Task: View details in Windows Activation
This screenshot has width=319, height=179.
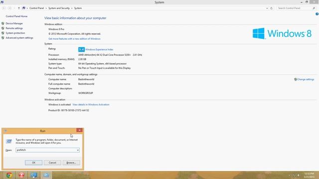Action: (91, 105)
